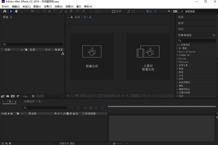Click the audio speaker column header in timeline
The height and width of the screenshot is (145, 218).
click(x=5, y=113)
